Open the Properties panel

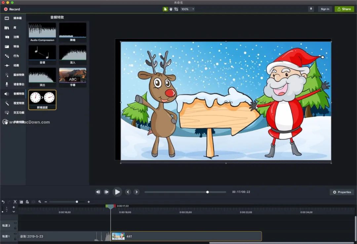pyautogui.click(x=342, y=192)
